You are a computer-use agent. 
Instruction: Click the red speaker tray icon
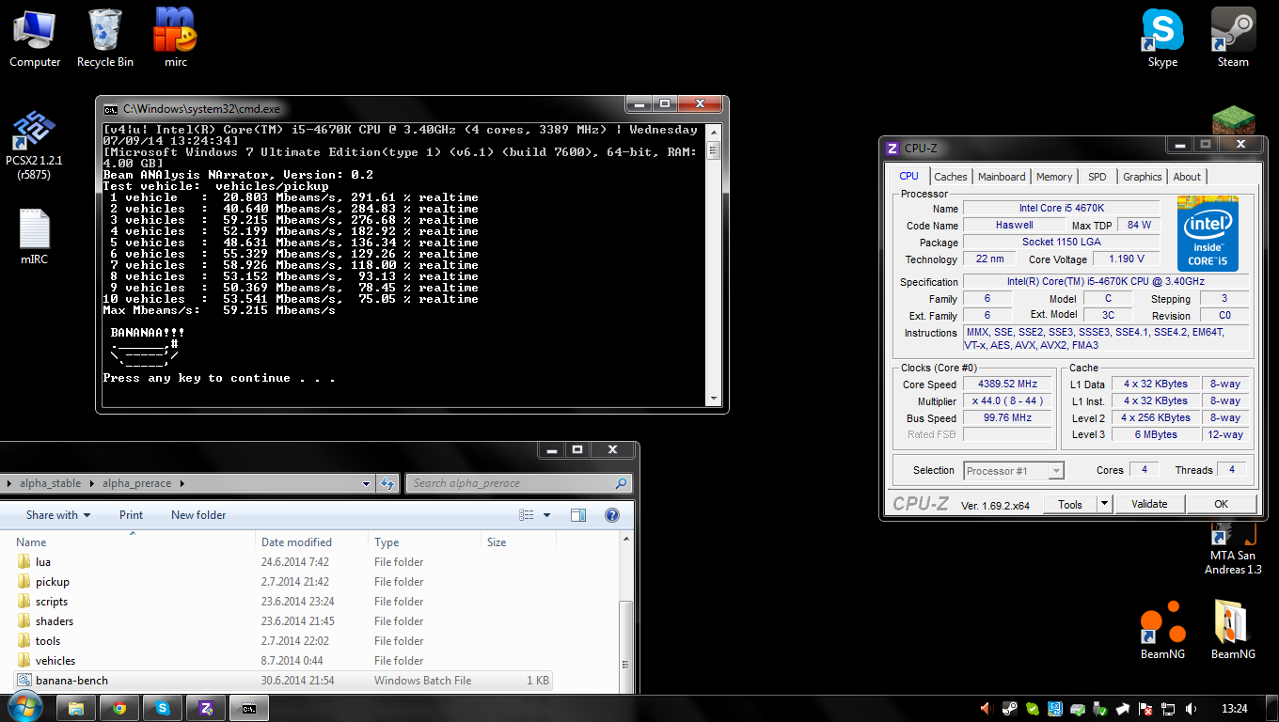pos(987,709)
